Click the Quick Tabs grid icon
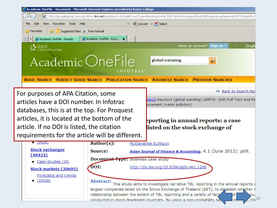The image size is (277, 208). (x=25, y=39)
